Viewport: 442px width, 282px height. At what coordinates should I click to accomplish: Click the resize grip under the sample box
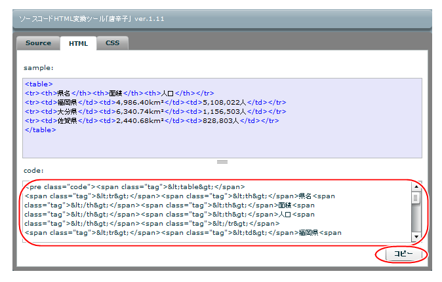pos(222,162)
